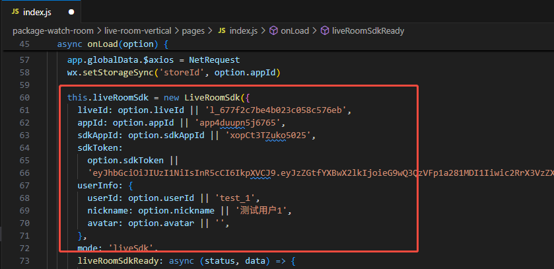Click the long sdkToken string on line 66
The image size is (554, 269).
point(317,173)
